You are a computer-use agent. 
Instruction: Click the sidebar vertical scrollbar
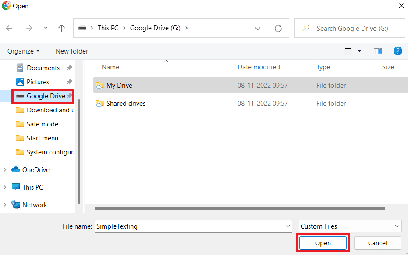tap(79, 151)
